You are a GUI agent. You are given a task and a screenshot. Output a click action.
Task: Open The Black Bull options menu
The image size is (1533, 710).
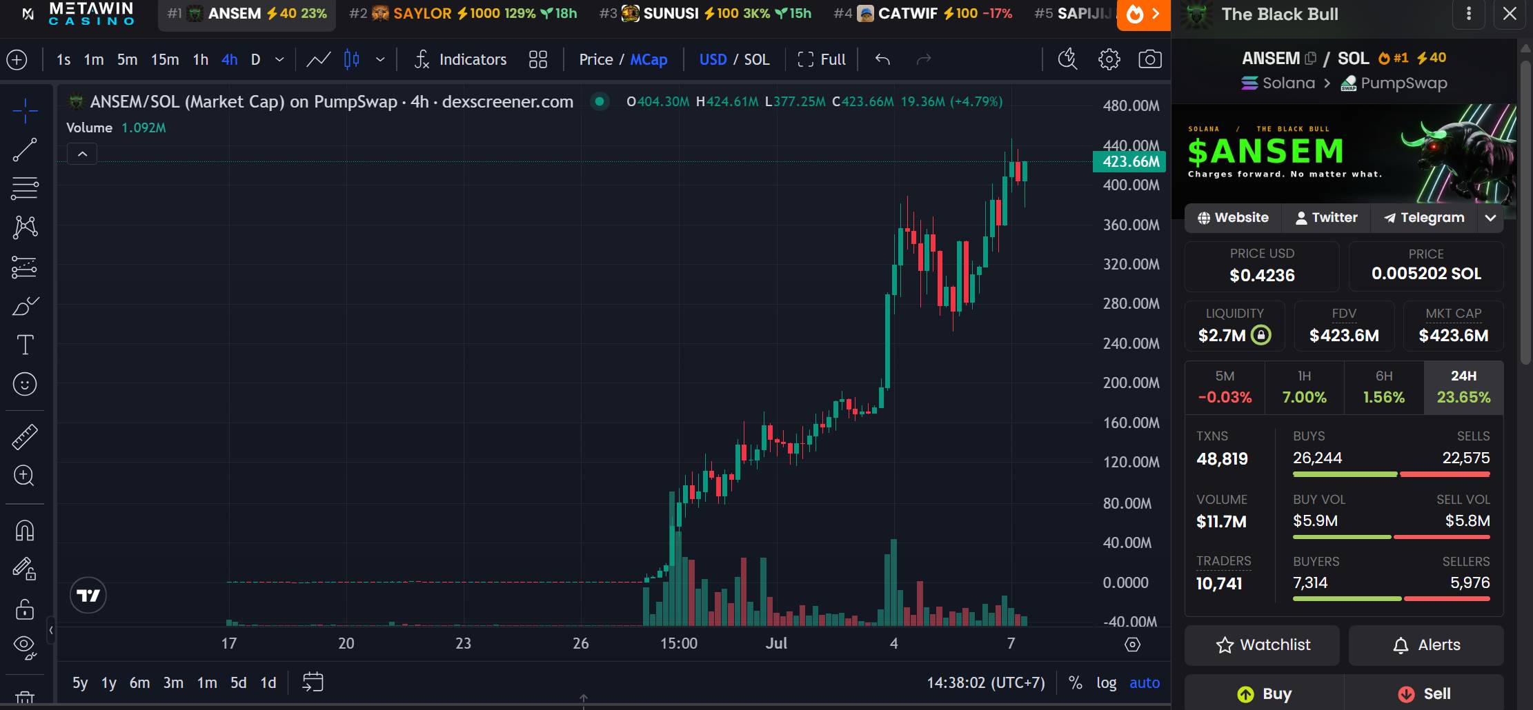(x=1469, y=14)
